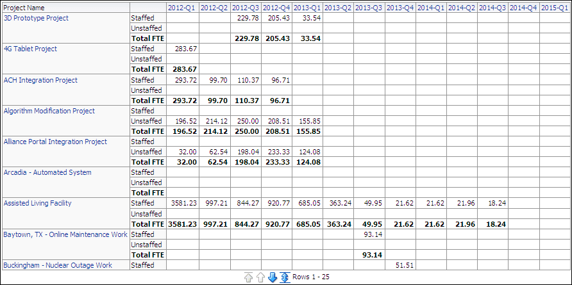Click the Project Name column header

point(24,7)
